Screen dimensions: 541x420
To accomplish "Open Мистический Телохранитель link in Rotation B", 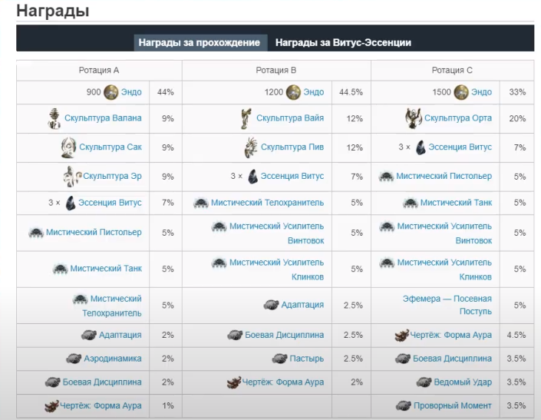I will (x=267, y=203).
